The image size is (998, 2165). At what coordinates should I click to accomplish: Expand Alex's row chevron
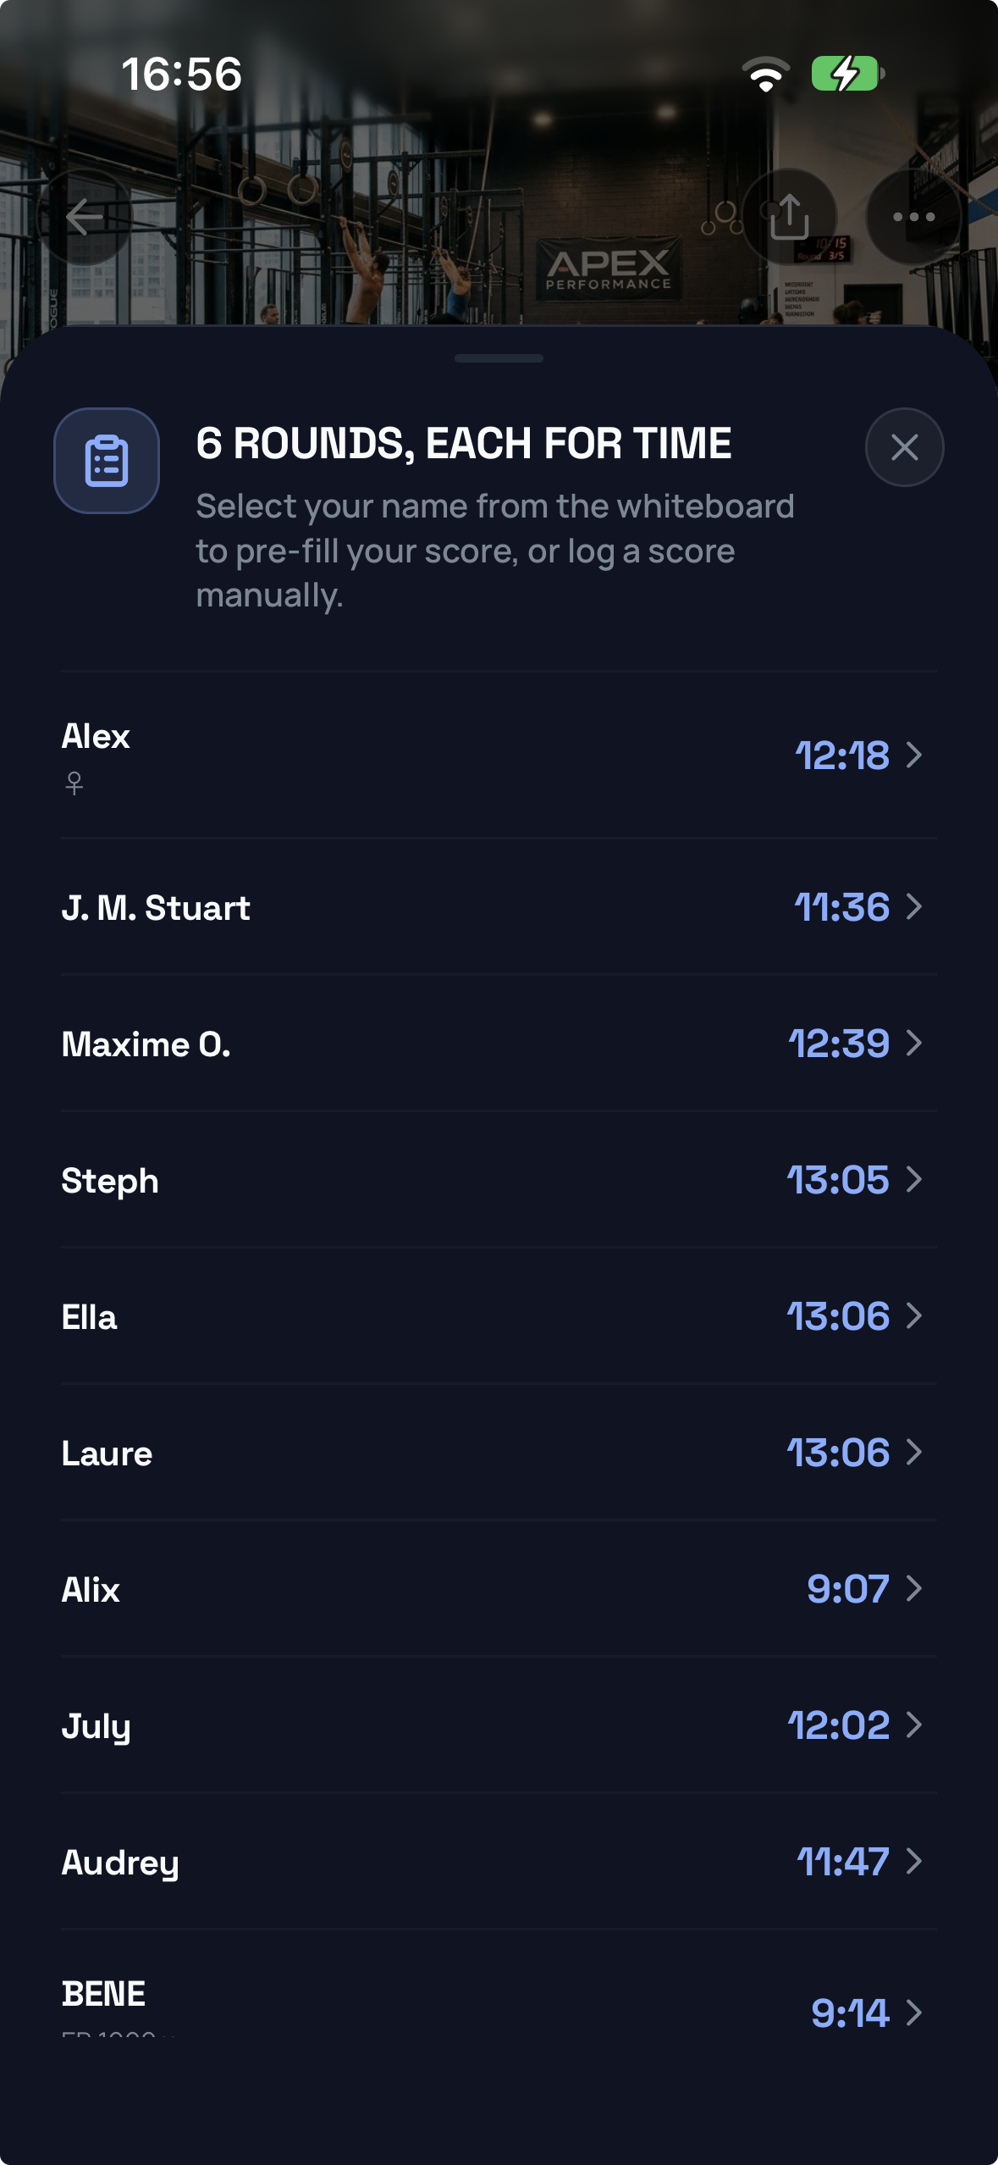click(913, 755)
